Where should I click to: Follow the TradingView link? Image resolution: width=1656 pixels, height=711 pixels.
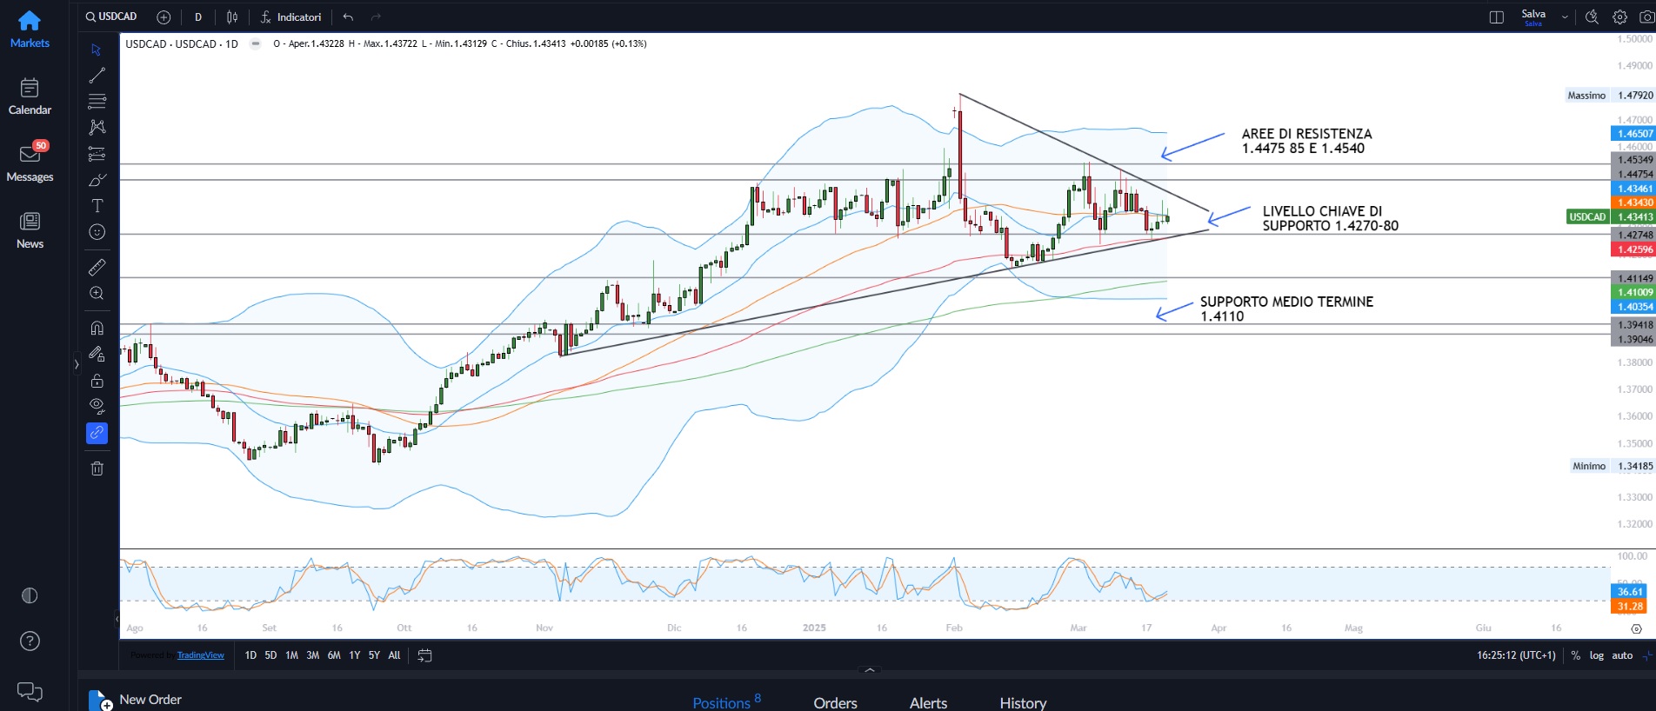coord(200,655)
